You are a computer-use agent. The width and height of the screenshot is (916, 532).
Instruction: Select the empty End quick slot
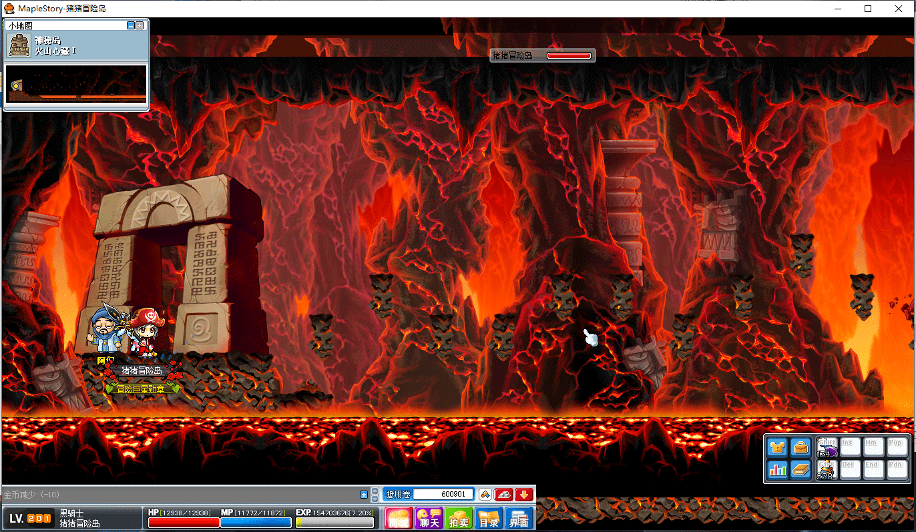point(873,470)
